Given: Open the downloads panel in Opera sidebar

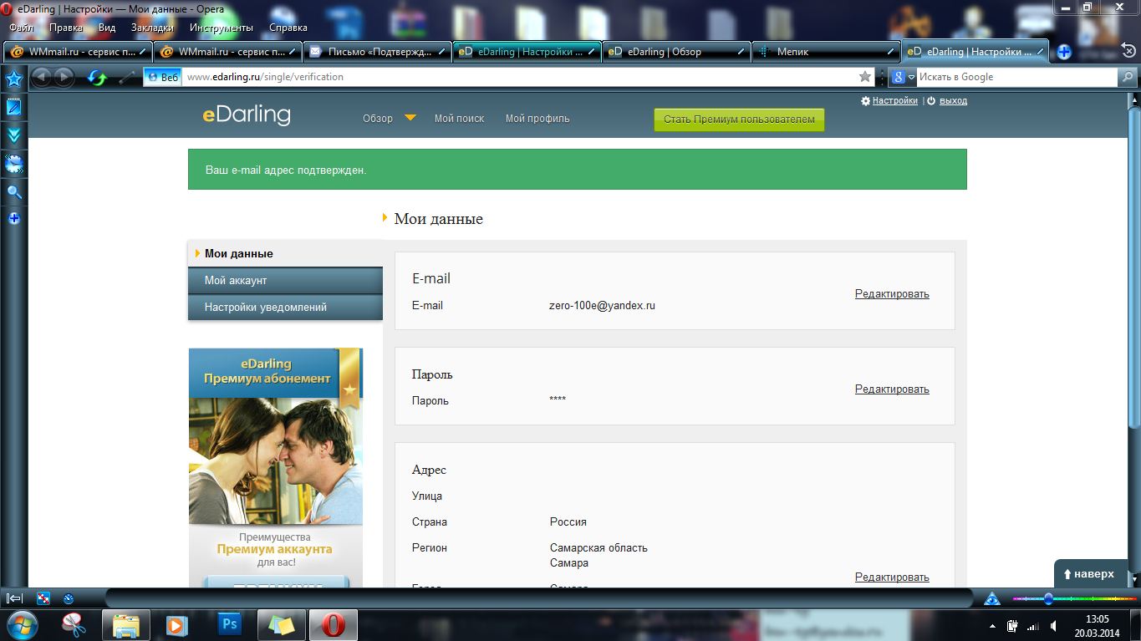Looking at the screenshot, I should click(13, 135).
